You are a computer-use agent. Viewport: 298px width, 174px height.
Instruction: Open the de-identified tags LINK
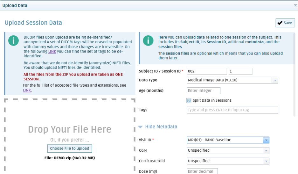(x=52, y=51)
